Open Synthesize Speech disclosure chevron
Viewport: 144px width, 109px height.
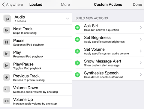141,74
